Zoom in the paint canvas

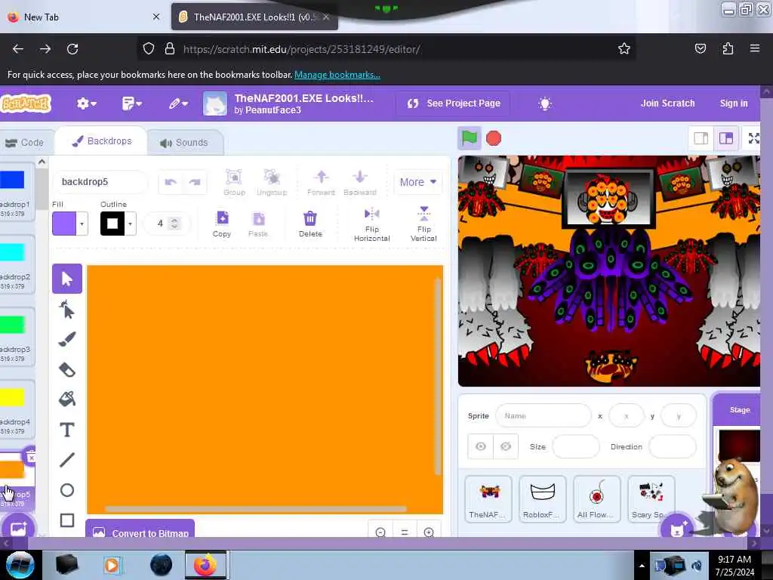pyautogui.click(x=429, y=532)
